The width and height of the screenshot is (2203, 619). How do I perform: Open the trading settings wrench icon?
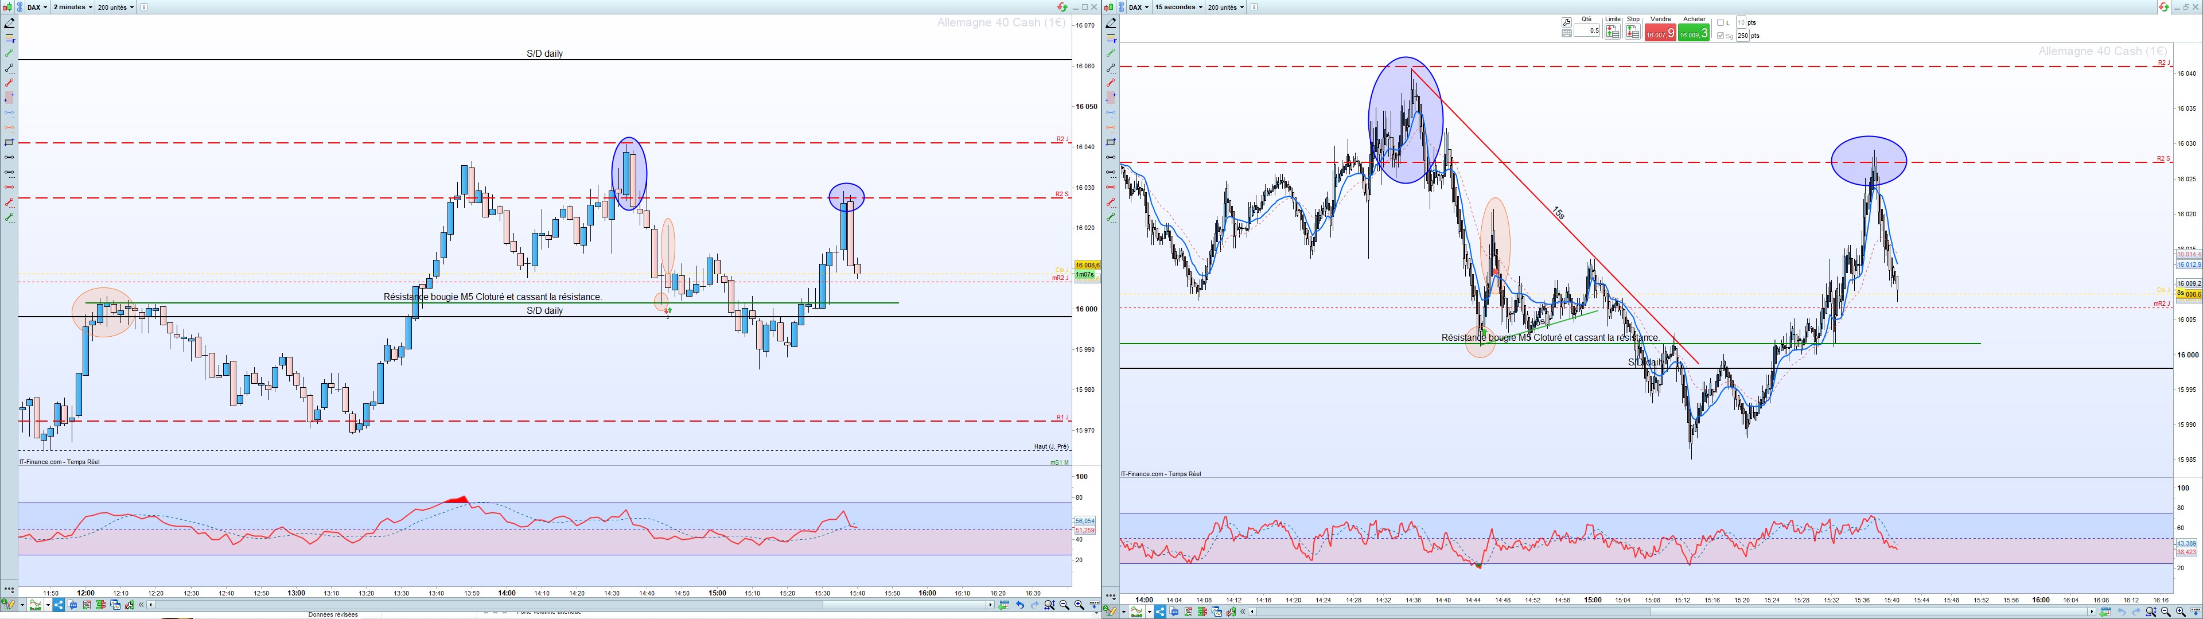(1567, 22)
